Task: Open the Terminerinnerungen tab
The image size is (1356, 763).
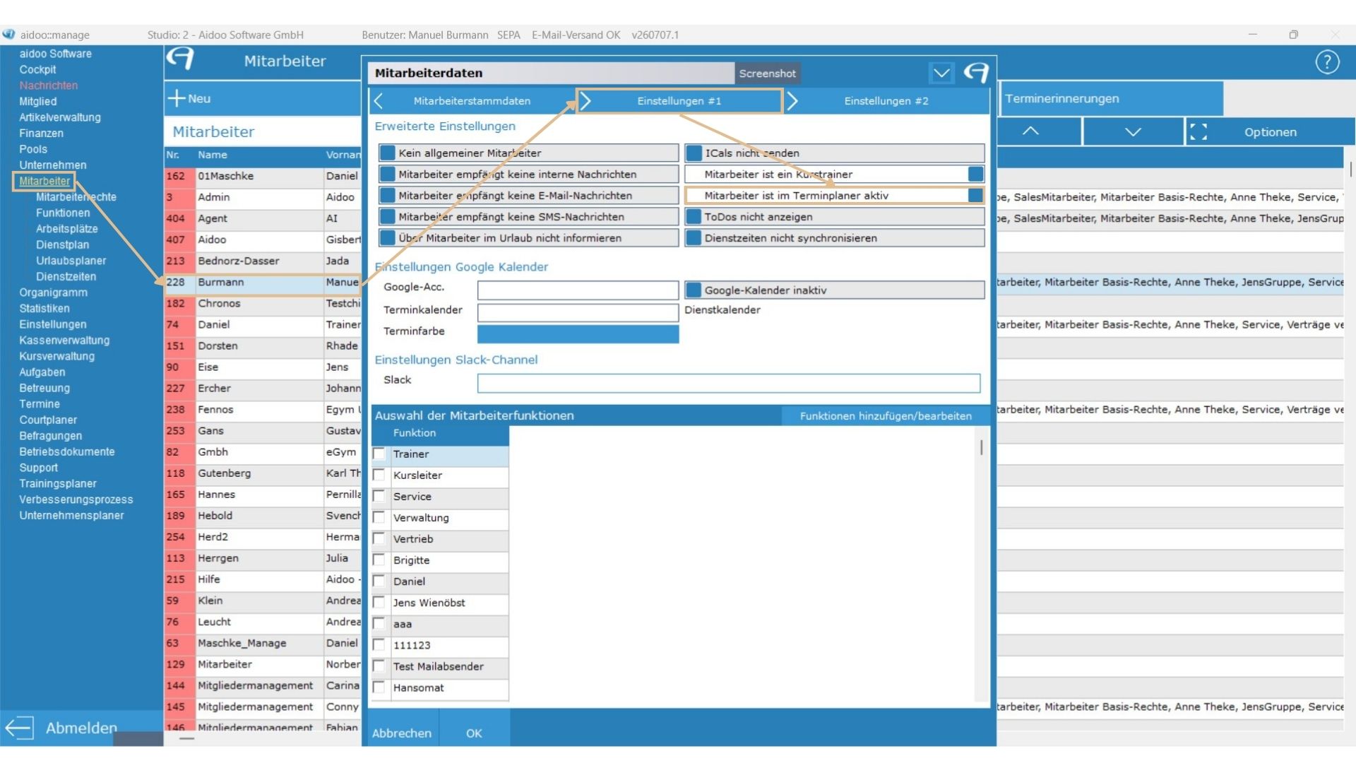Action: click(x=1110, y=99)
